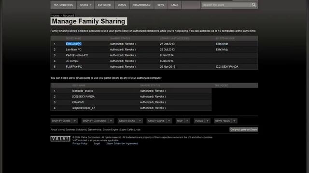Click the 27 Oct 2013 access date
Viewport: 309px width, 173px height.
tap(167, 44)
